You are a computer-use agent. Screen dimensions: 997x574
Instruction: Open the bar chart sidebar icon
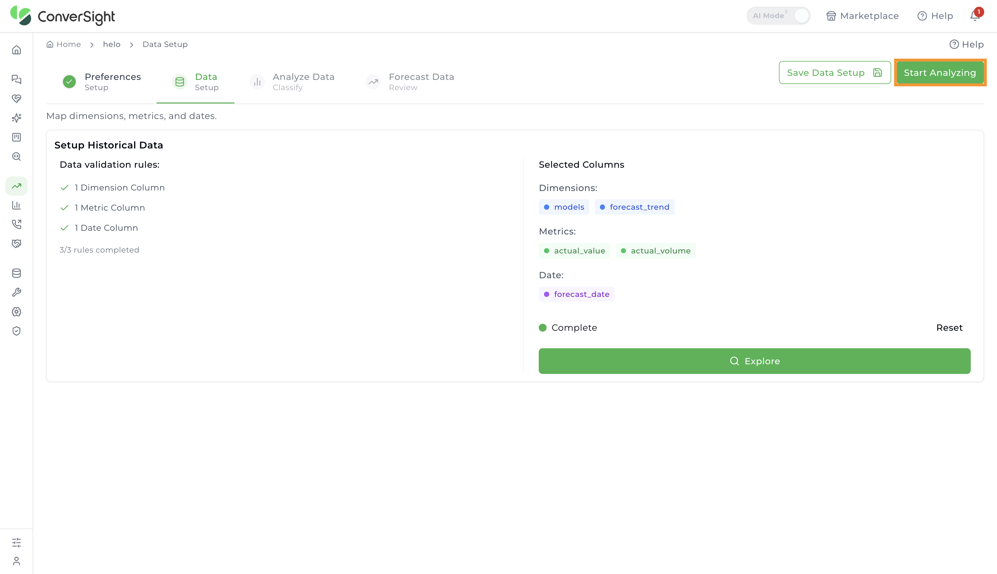pyautogui.click(x=16, y=205)
